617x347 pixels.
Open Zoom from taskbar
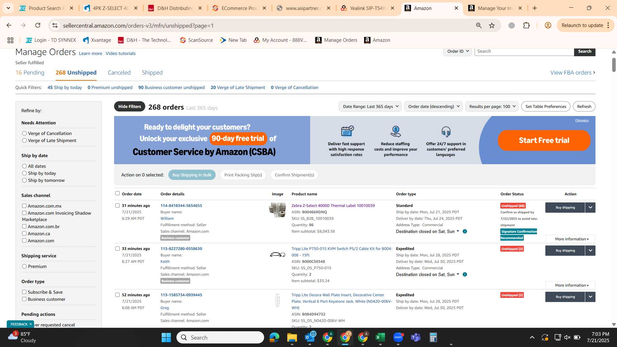pos(398,337)
